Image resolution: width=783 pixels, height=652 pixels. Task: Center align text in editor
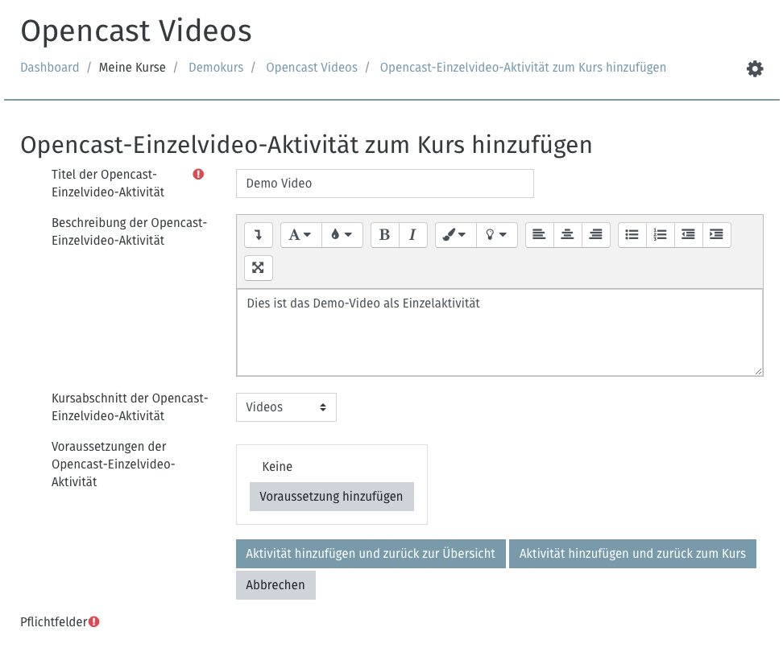568,234
